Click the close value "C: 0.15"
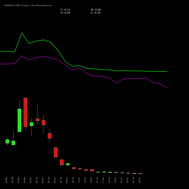Image resolution: width=189 pixels, height=189 pixels. [x=65, y=10]
